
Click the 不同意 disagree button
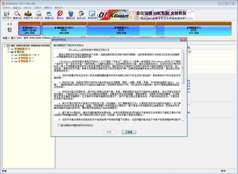[x=129, y=132]
